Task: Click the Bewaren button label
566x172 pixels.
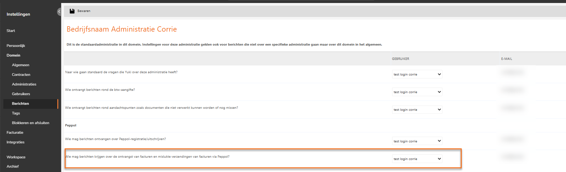Action: coord(84,11)
